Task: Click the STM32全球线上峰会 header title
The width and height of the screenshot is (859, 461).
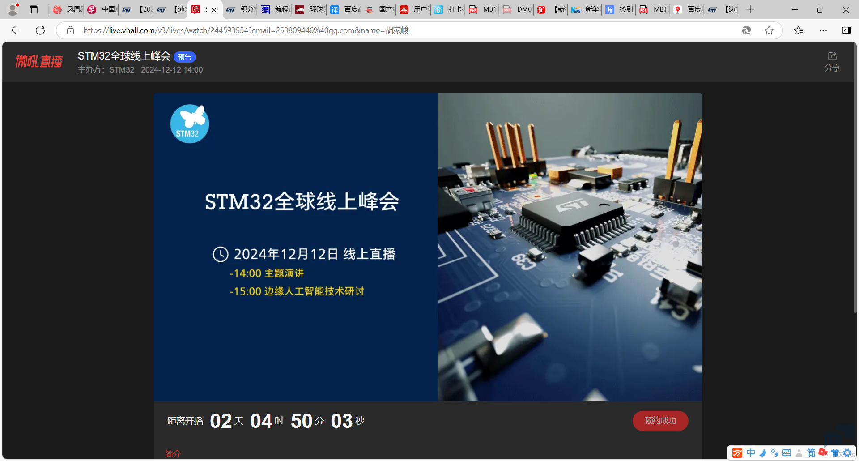Action: [124, 56]
